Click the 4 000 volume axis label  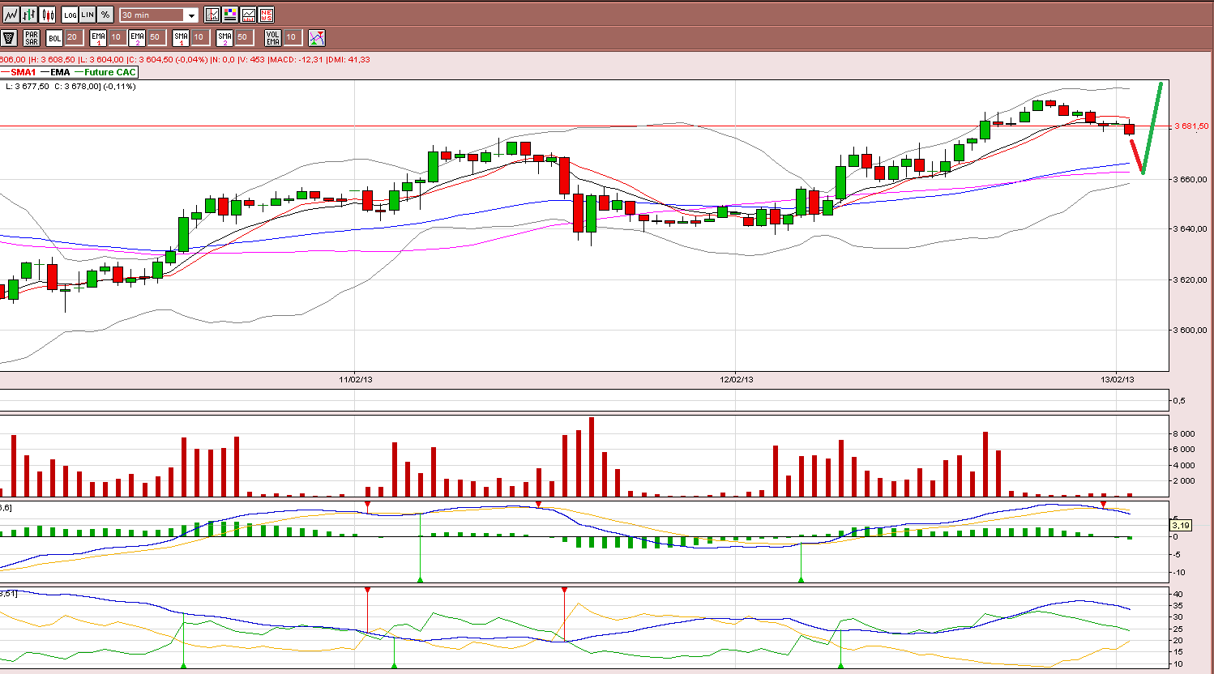pyautogui.click(x=1183, y=465)
